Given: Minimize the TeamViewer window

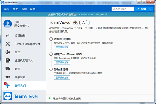Looking at the screenshot, I should 139,2.
